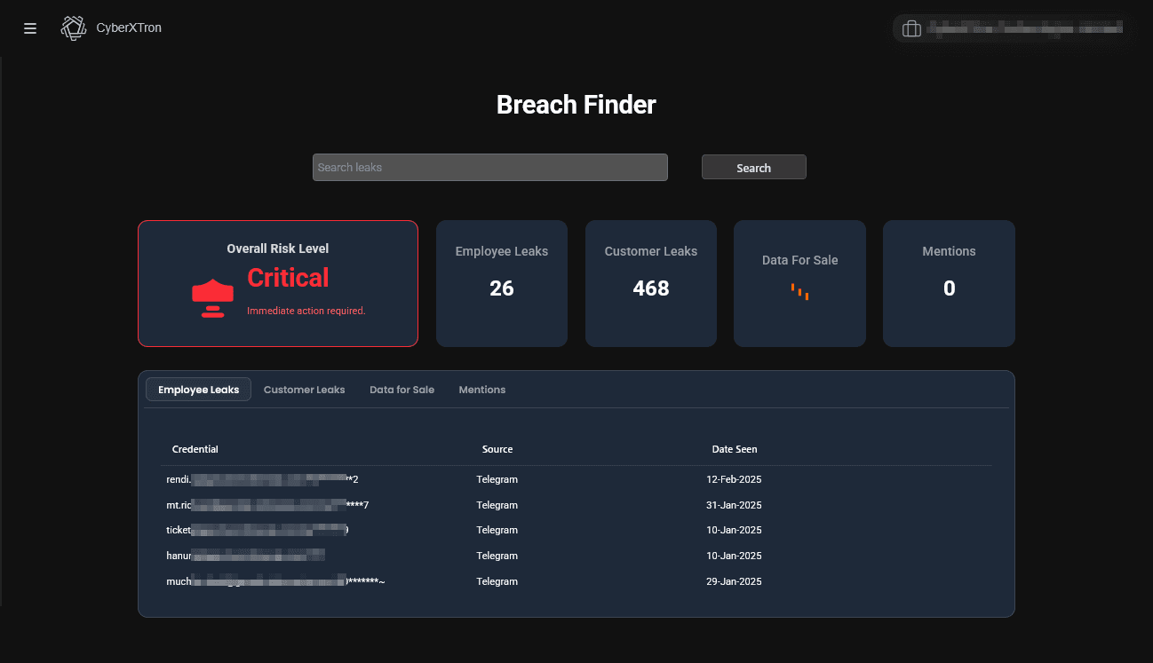Viewport: 1153px width, 663px height.
Task: Click the Employee Leaks card showing 26
Action: [x=501, y=283]
